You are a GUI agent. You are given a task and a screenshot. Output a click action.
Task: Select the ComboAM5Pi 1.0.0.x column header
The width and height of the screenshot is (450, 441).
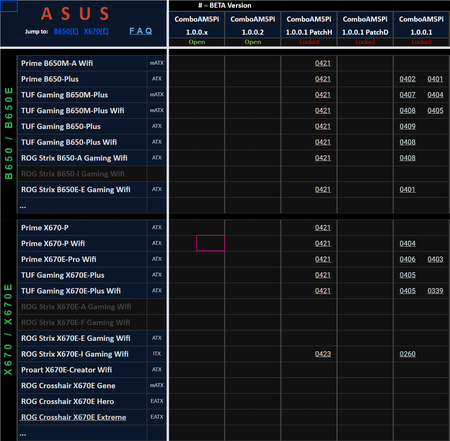click(197, 25)
